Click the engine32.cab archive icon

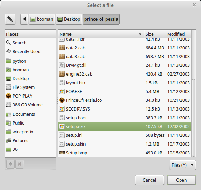pos(62,74)
